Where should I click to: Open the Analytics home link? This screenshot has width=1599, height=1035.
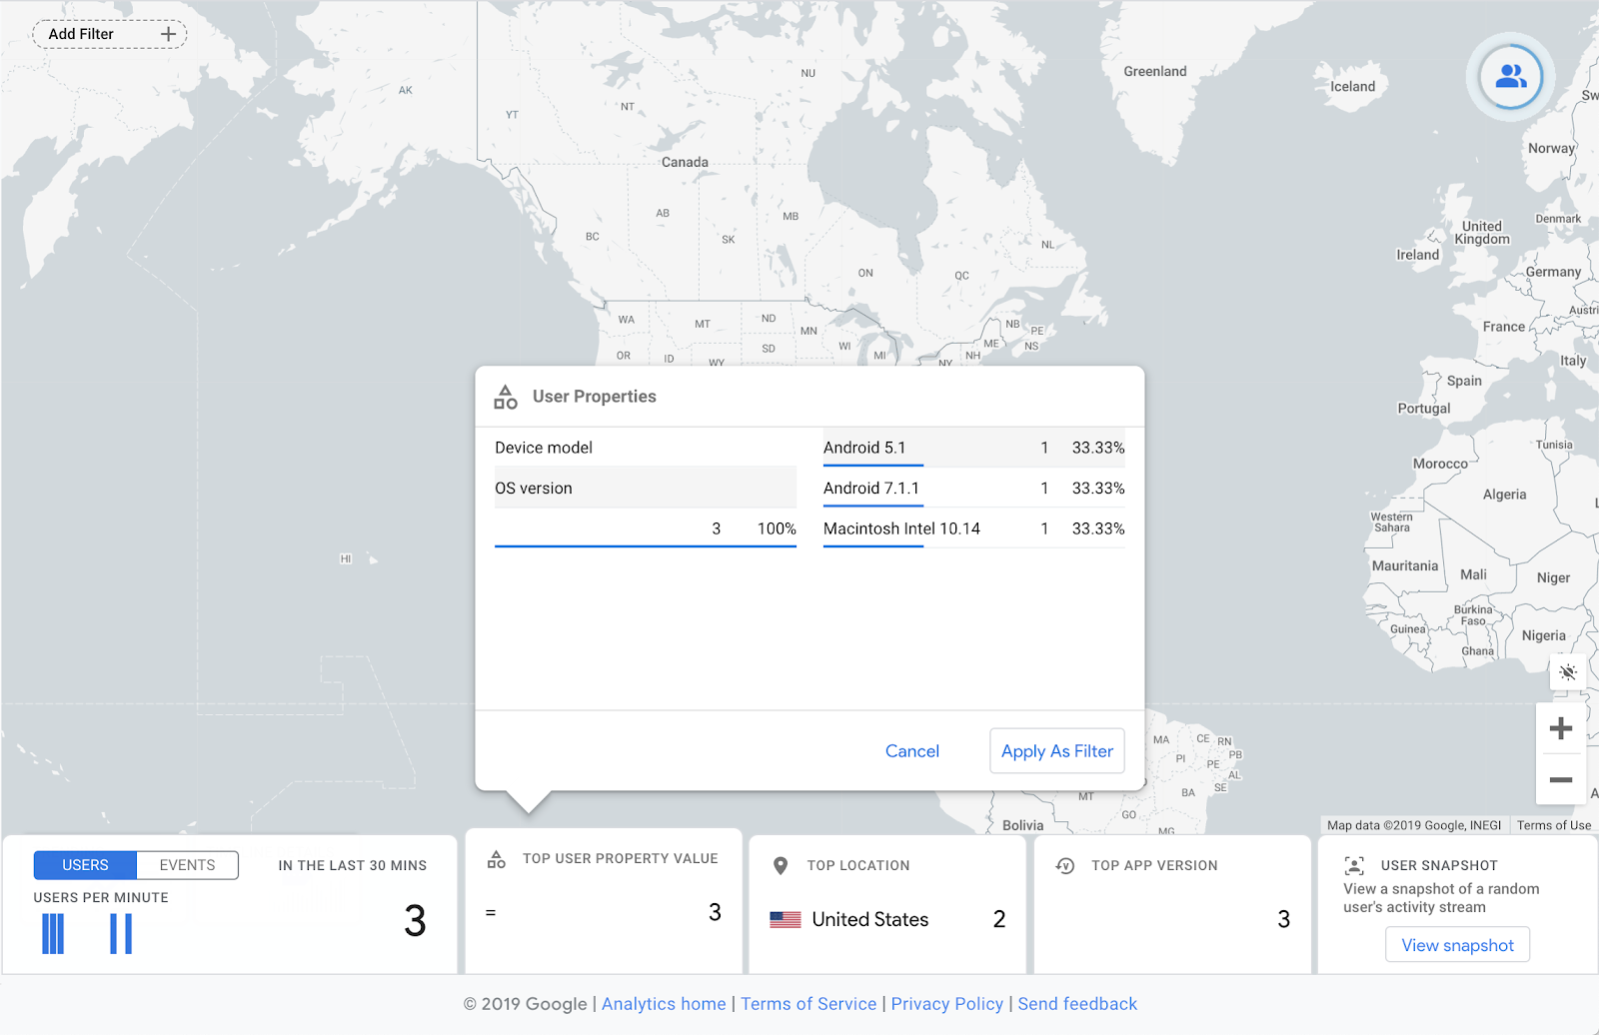664,1004
